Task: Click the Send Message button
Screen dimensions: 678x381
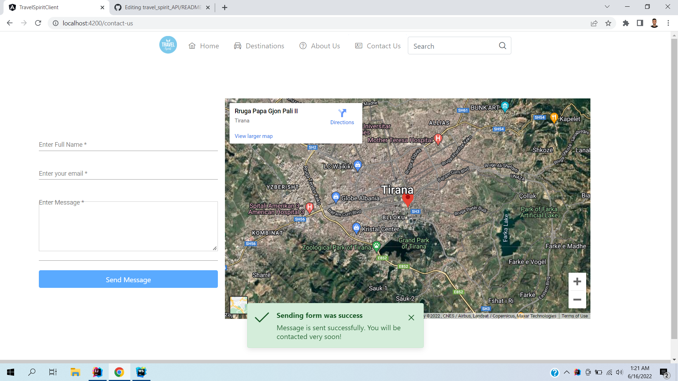Action: coord(128,279)
